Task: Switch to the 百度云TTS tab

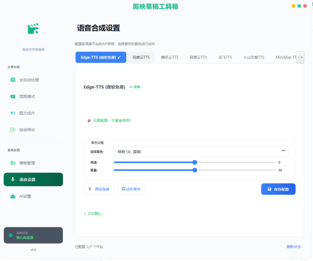Action: coord(141,57)
